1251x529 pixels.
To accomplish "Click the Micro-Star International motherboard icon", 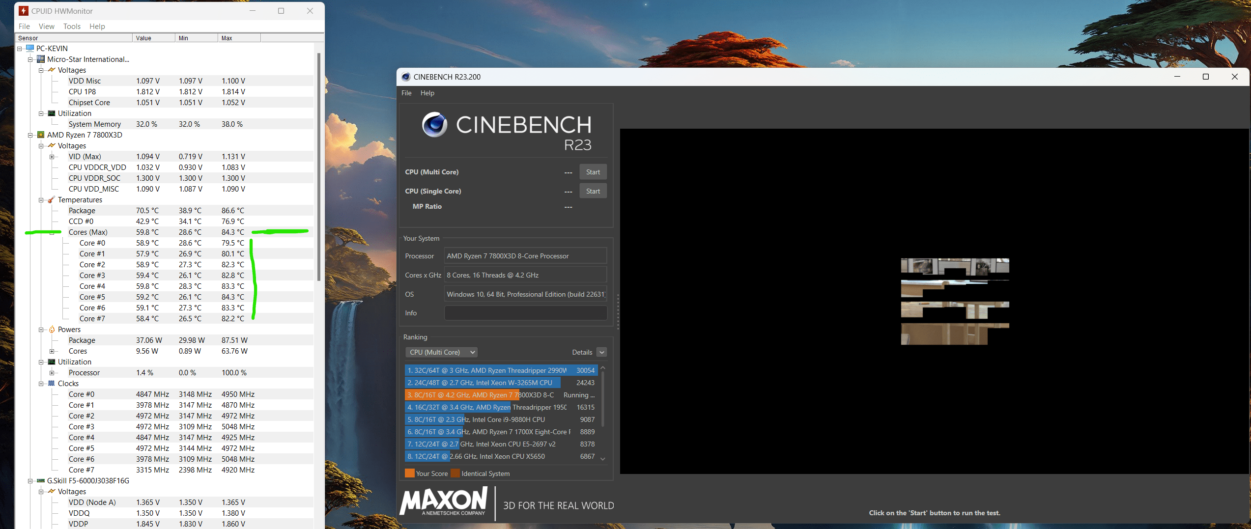I will [x=41, y=59].
